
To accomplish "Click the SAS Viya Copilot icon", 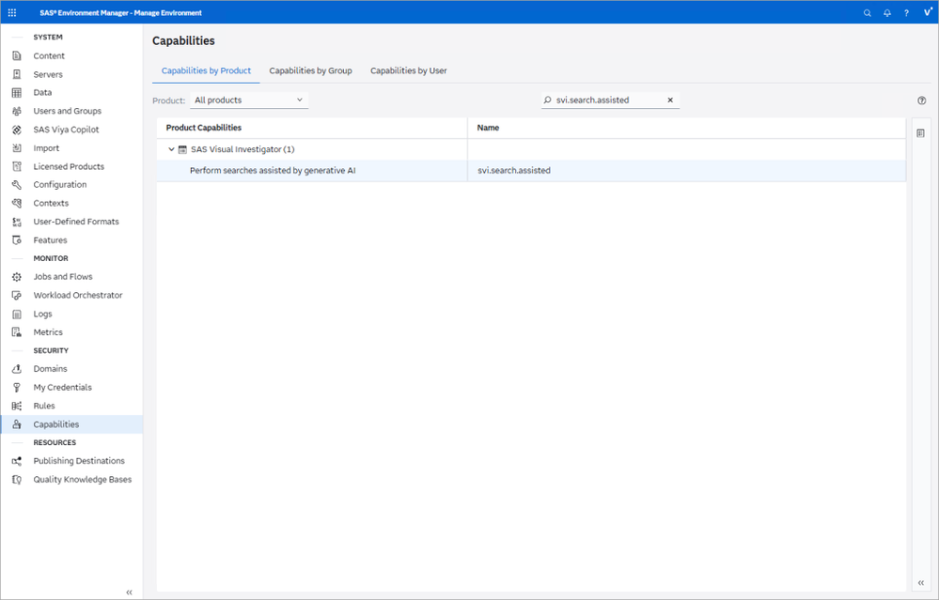I will click(17, 130).
